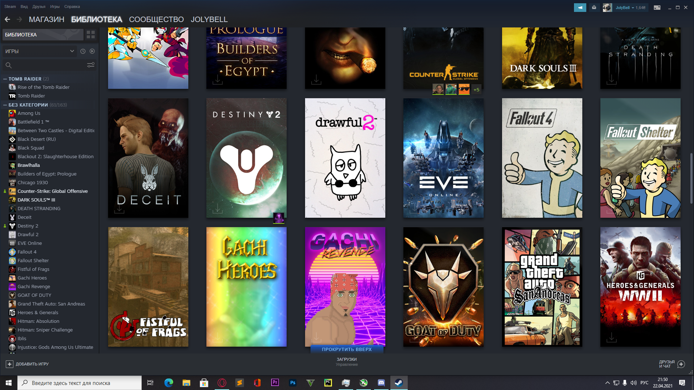Open the Fallout 4 game cover
Screen dimensions: 694x390
point(542,158)
